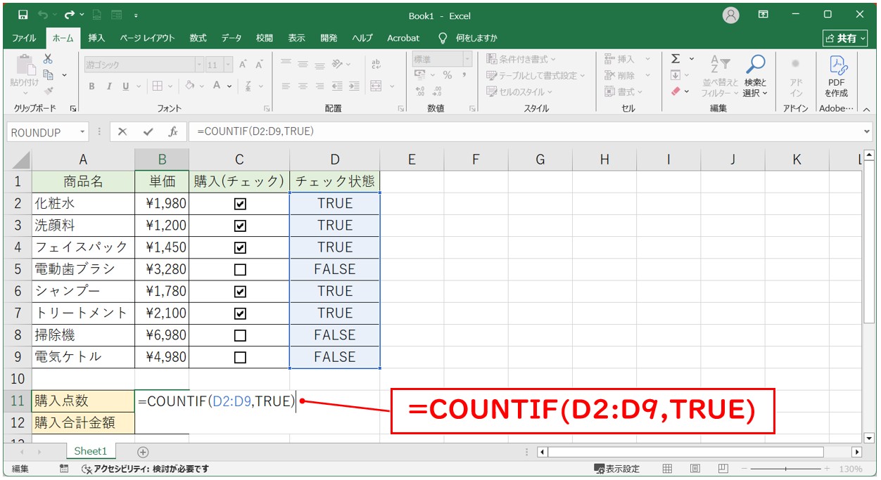
Task: Check the 掃除機 purchase checkbox
Action: (240, 335)
